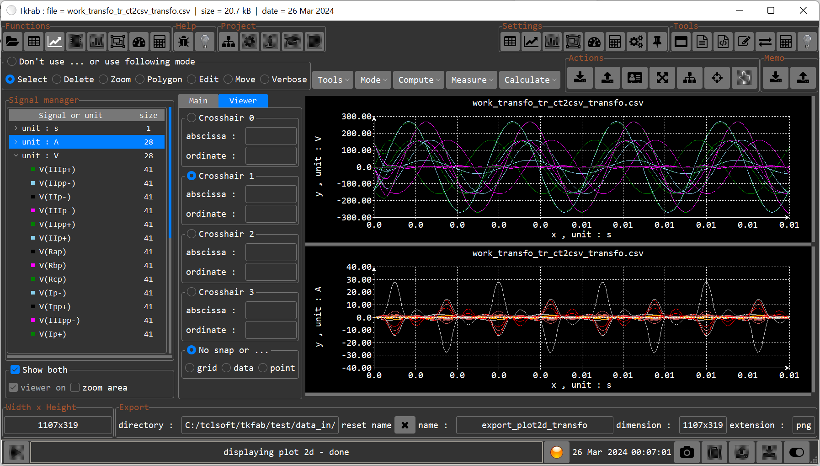Viewport: 820px width, 466px height.
Task: Click the export directory input field
Action: (x=260, y=425)
